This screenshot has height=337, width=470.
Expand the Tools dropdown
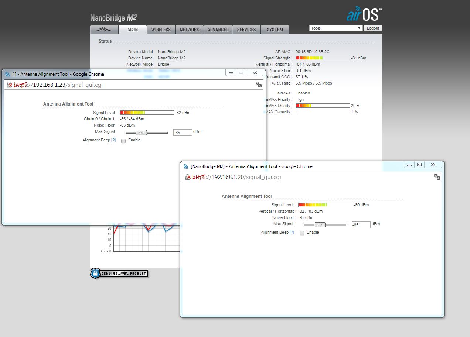click(x=336, y=28)
